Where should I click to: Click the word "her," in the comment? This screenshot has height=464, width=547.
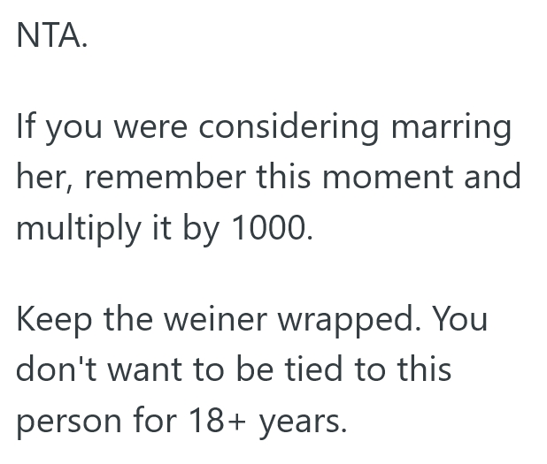[x=44, y=179]
